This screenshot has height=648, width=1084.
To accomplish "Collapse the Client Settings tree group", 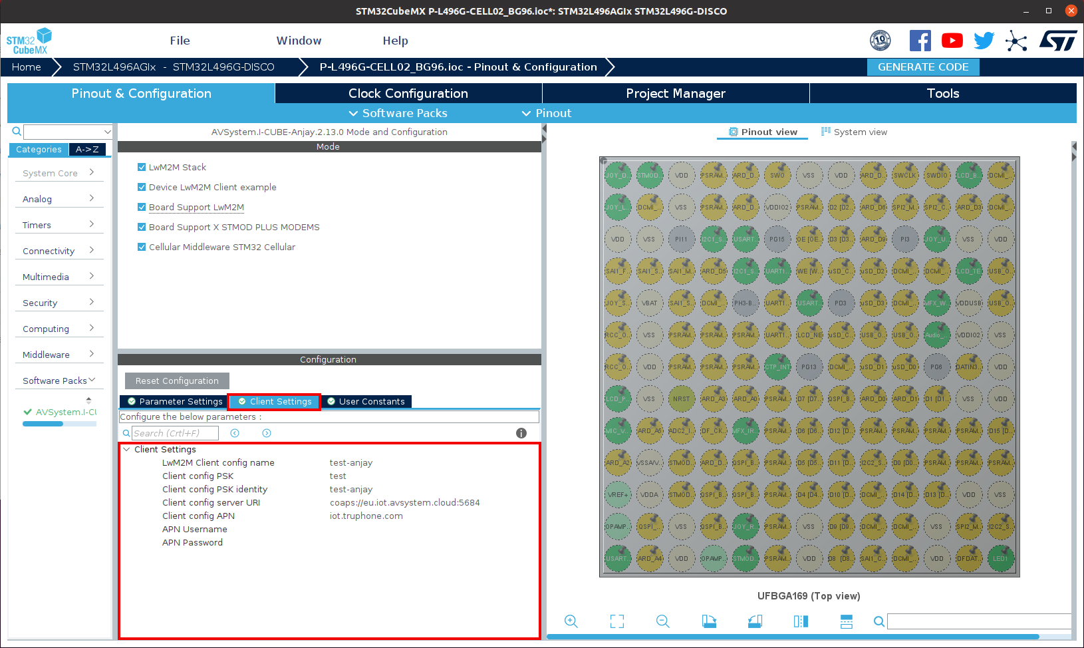I will (126, 449).
